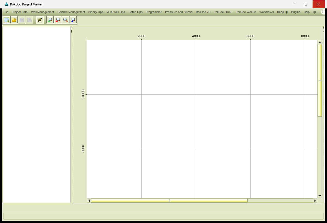Open the Workflows menu
Viewport: 327px width, 223px height.
tap(267, 12)
